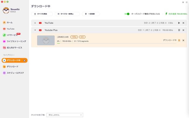This screenshot has height=118, width=189.
Task: Click the sidebar YouTube red icon
Action: point(4,29)
